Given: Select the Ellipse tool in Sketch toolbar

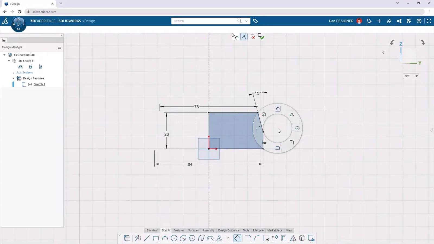Looking at the screenshot, I should pyautogui.click(x=183, y=238).
